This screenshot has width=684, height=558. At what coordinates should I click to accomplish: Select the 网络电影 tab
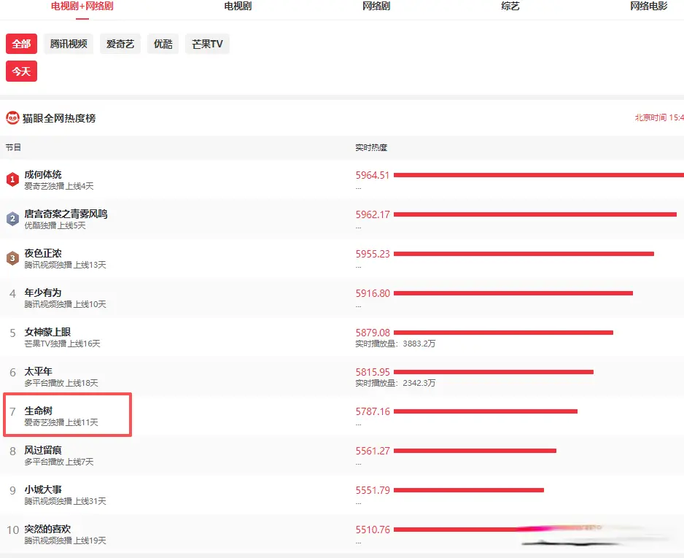coord(648,7)
